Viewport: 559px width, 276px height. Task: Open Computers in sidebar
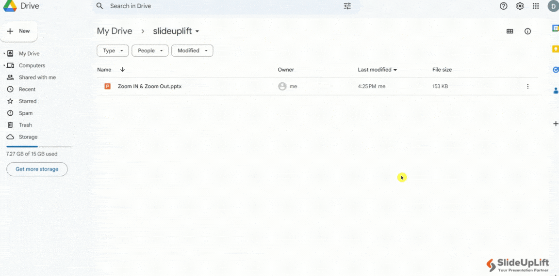[32, 65]
